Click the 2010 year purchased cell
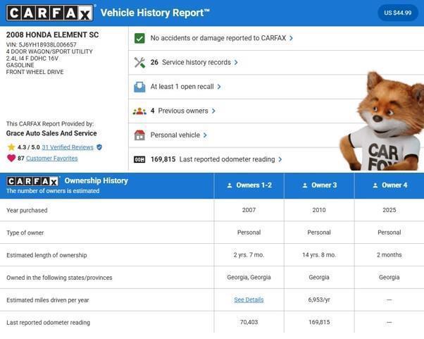Screen dimensions: 424x339 pos(319,210)
